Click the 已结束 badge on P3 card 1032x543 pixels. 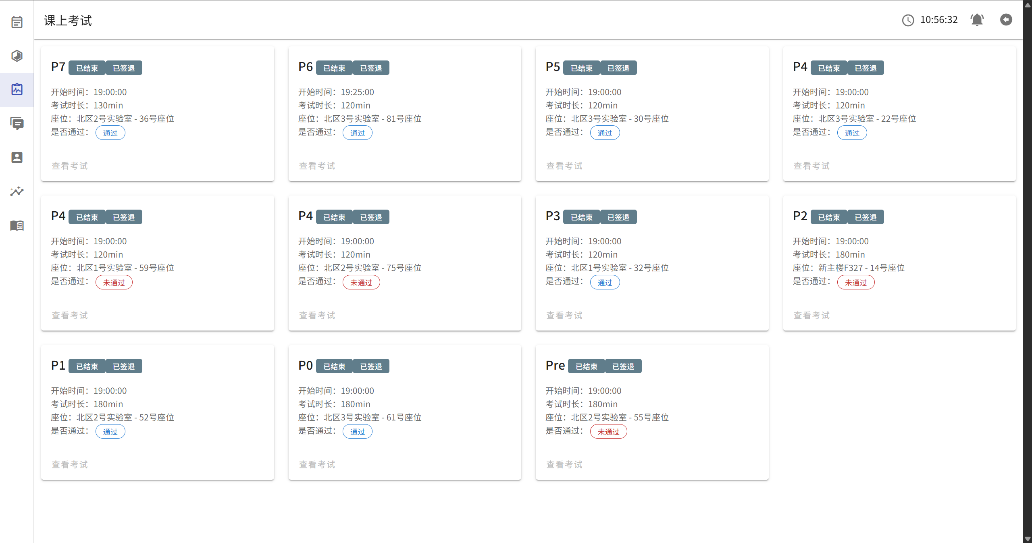[581, 217]
